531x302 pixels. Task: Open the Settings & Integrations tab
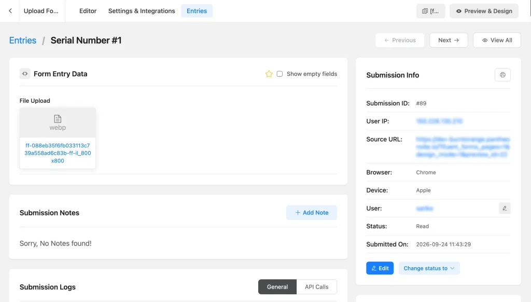point(142,11)
